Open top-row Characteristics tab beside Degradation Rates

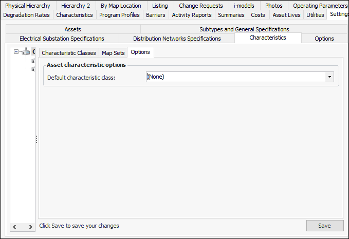point(75,15)
